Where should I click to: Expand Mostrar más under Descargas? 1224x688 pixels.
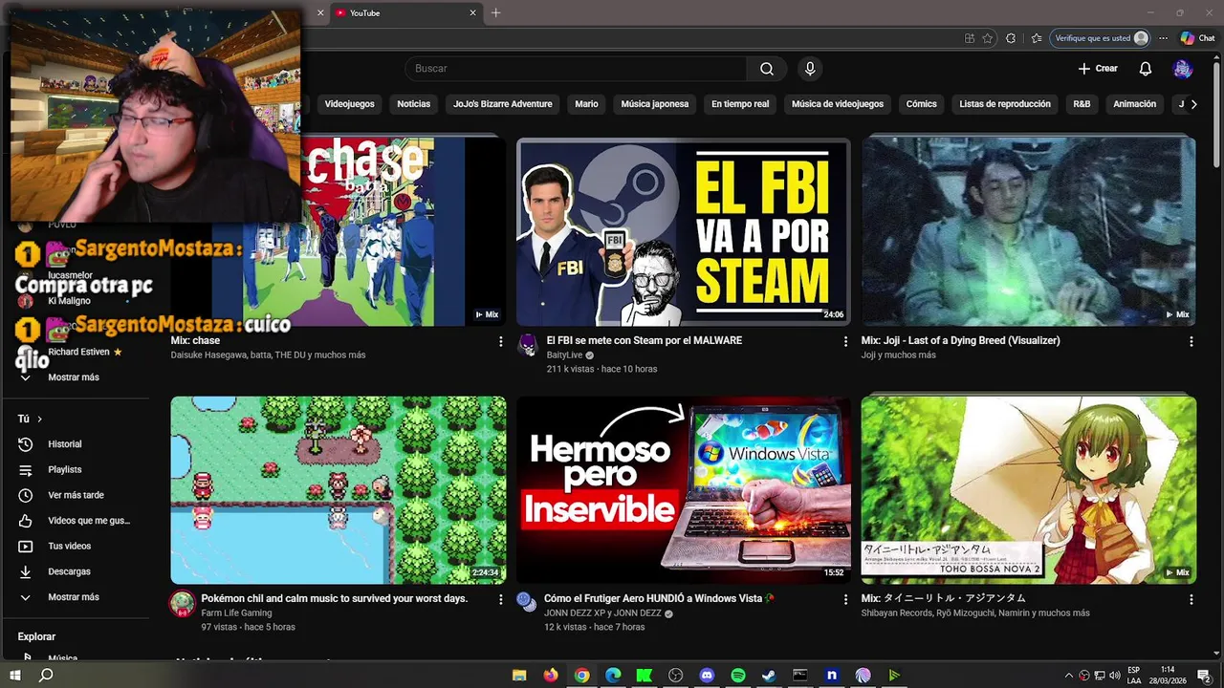coord(75,597)
